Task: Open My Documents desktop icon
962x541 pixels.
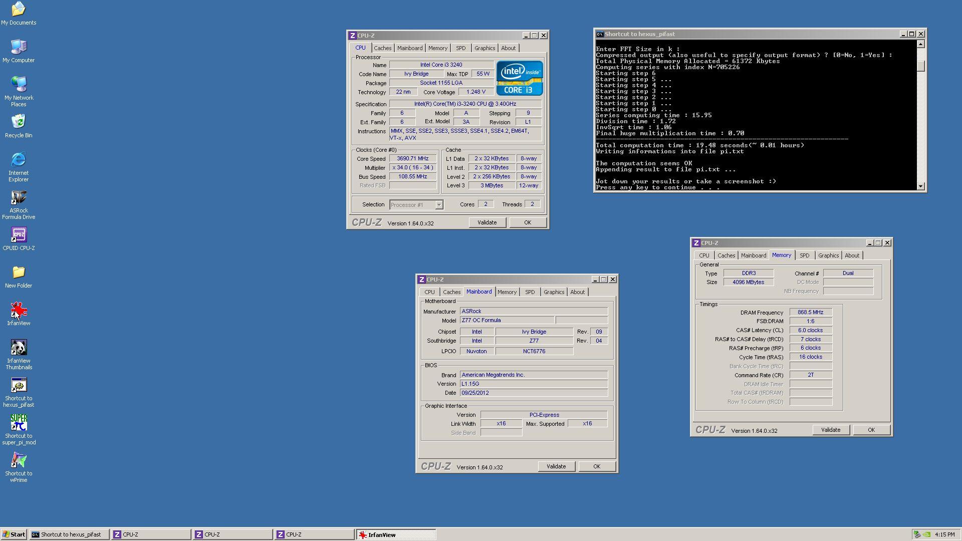Action: 19,14
